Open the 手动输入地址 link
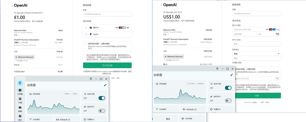 pyautogui.click(x=237, y=62)
